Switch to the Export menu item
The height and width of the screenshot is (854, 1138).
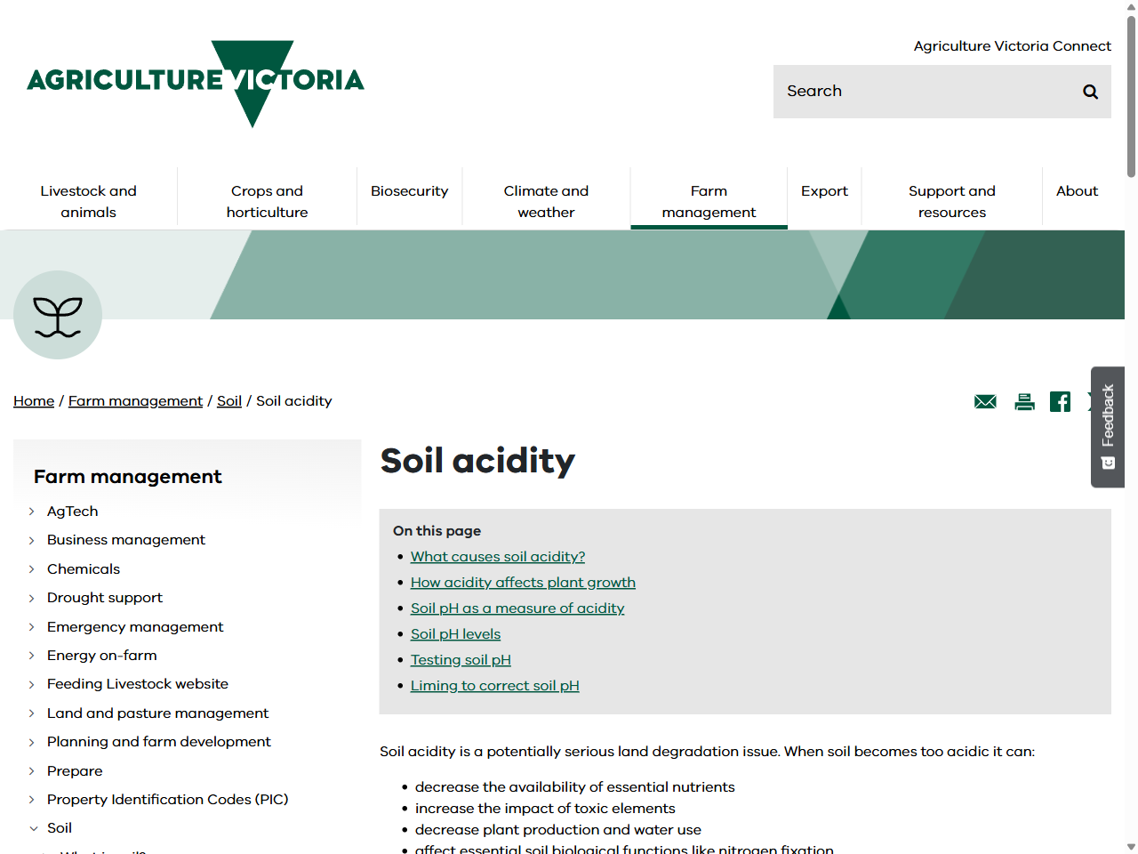[824, 190]
